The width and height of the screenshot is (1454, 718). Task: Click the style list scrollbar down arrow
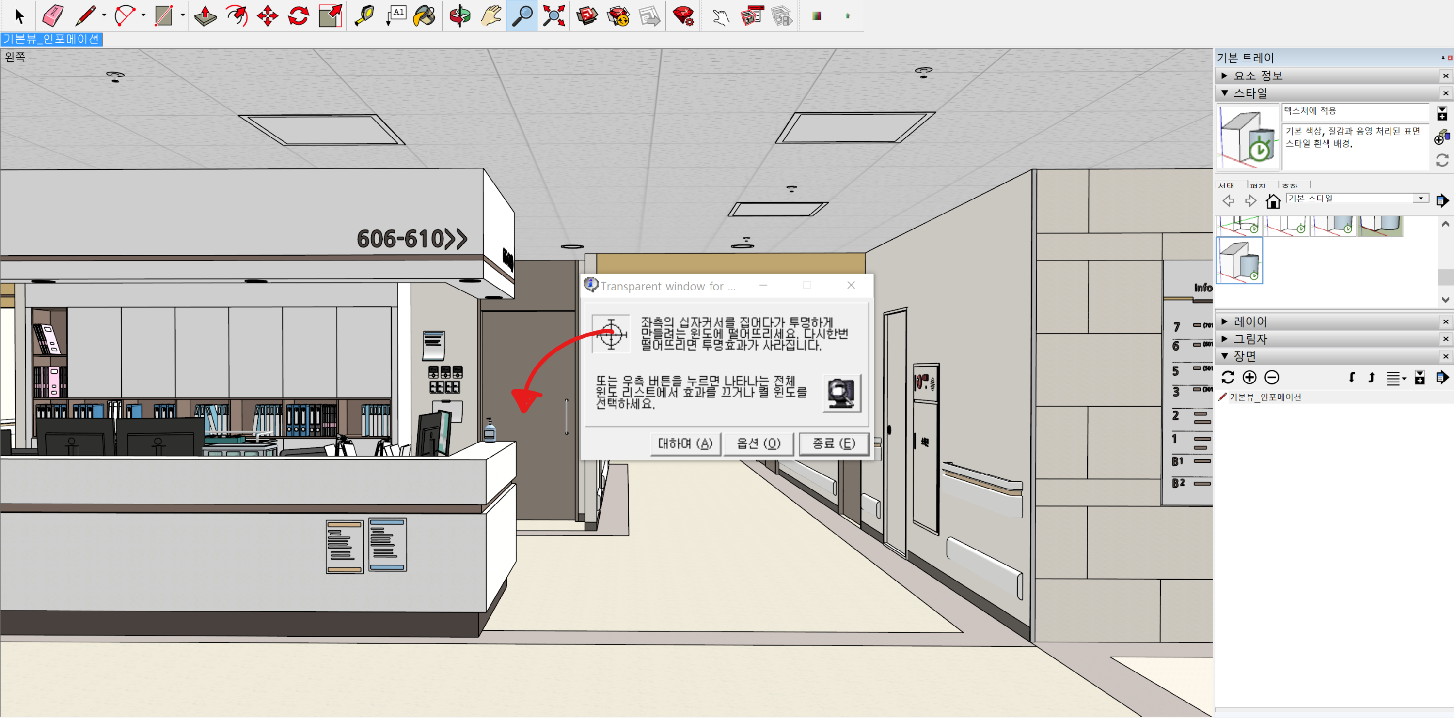tap(1445, 300)
